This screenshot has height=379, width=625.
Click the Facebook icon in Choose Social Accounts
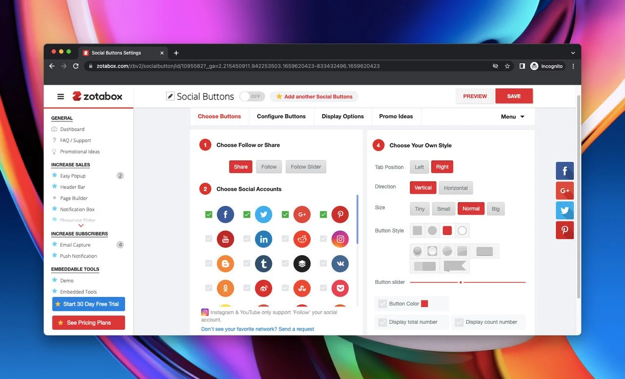[x=226, y=214]
